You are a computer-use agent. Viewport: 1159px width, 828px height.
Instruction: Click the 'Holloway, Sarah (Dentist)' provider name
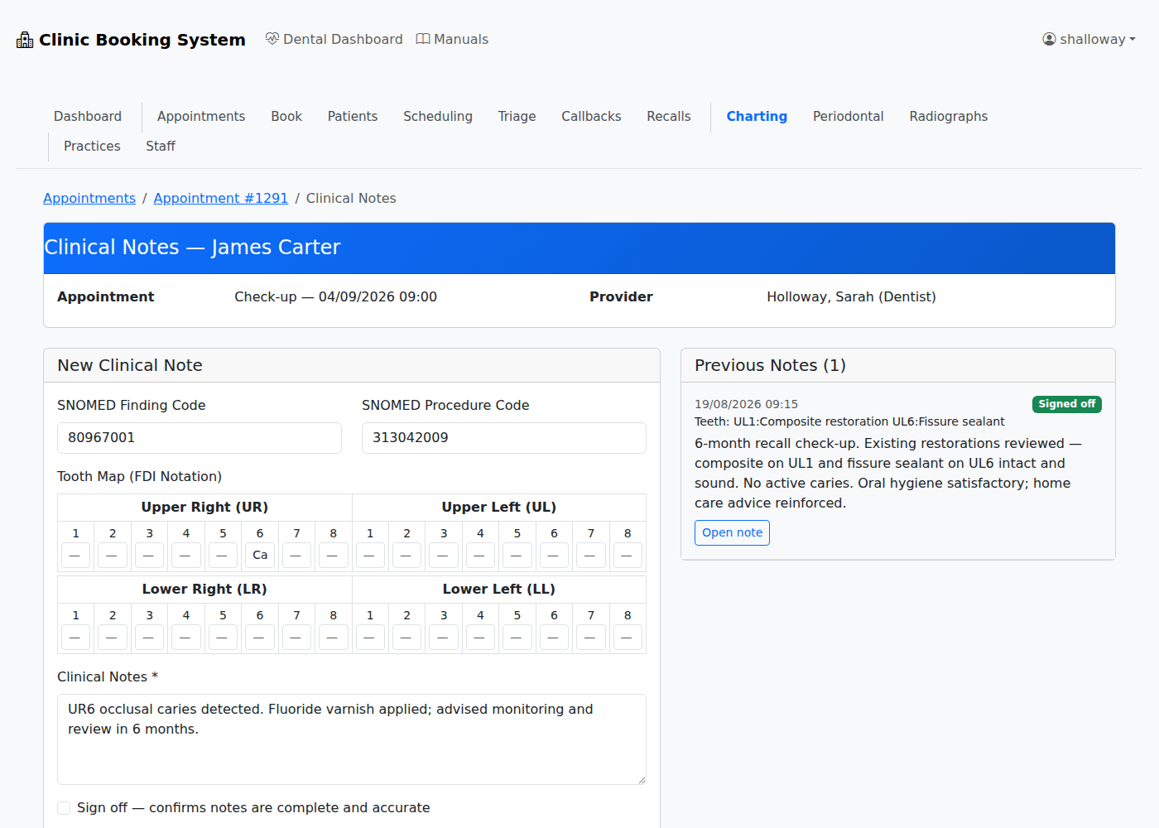[851, 297]
